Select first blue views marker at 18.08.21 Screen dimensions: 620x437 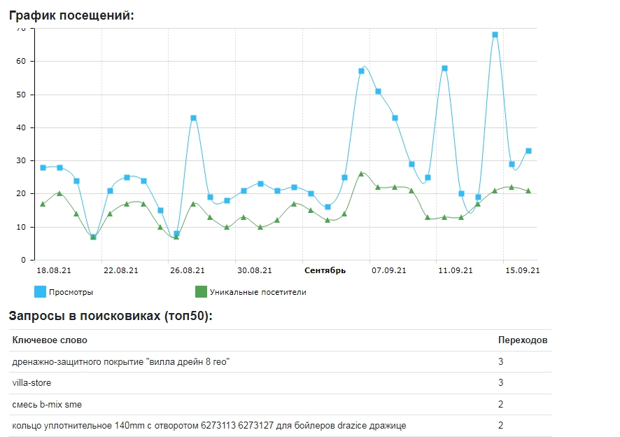43,167
